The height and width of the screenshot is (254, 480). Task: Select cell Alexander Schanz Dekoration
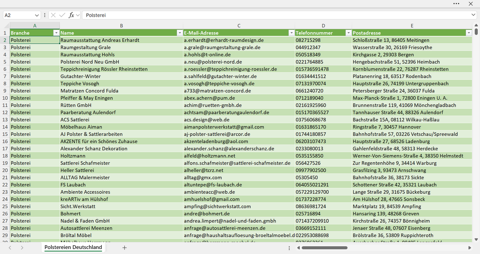[122, 149]
